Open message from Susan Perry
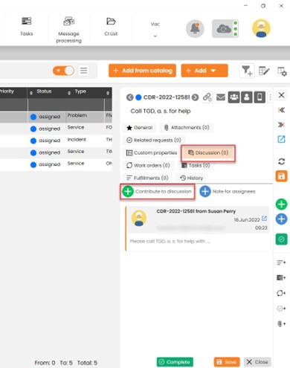Viewport: 290px width, 368px height. click(198, 228)
